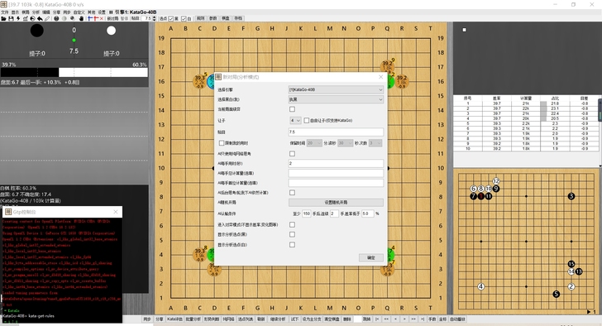Click the 新对局 toolbar button

pos(112,18)
